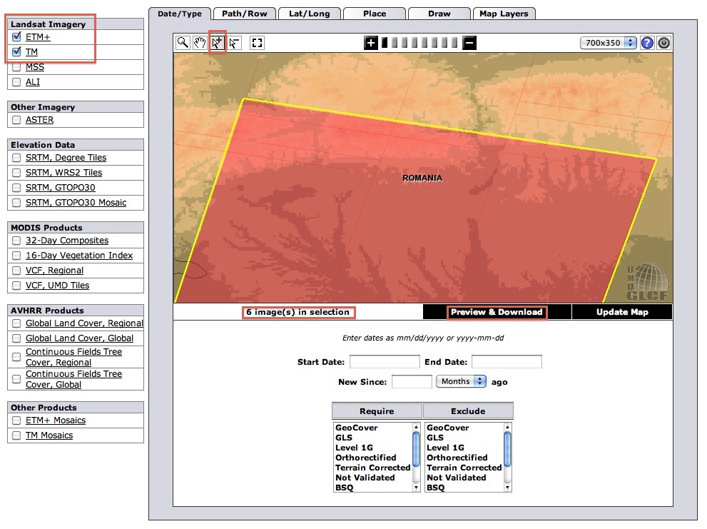Enable the 32-Day Composites checkbox

(x=16, y=240)
